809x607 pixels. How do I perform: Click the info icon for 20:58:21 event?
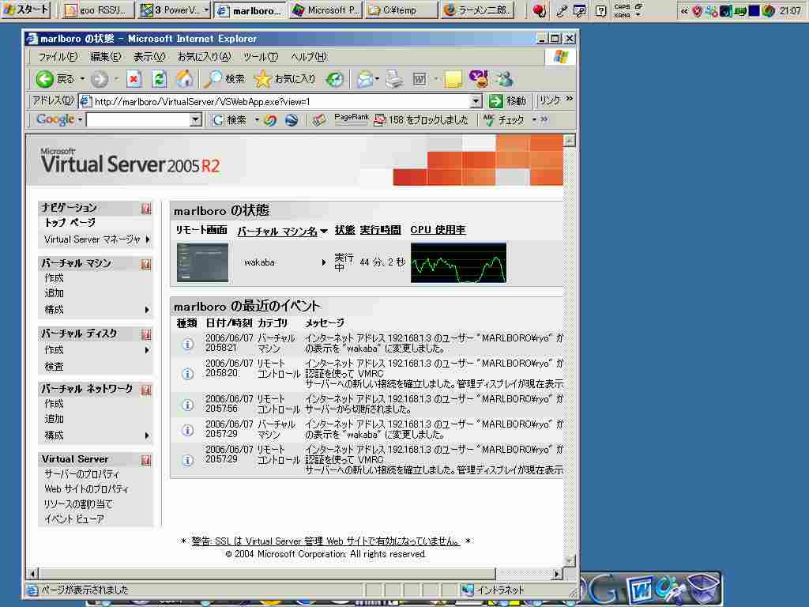coord(188,344)
